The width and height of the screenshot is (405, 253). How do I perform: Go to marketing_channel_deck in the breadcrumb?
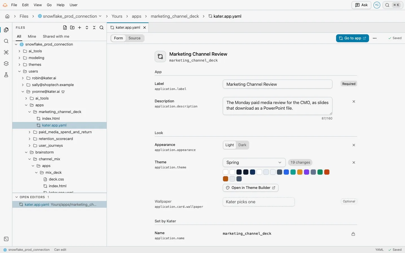[x=175, y=16]
